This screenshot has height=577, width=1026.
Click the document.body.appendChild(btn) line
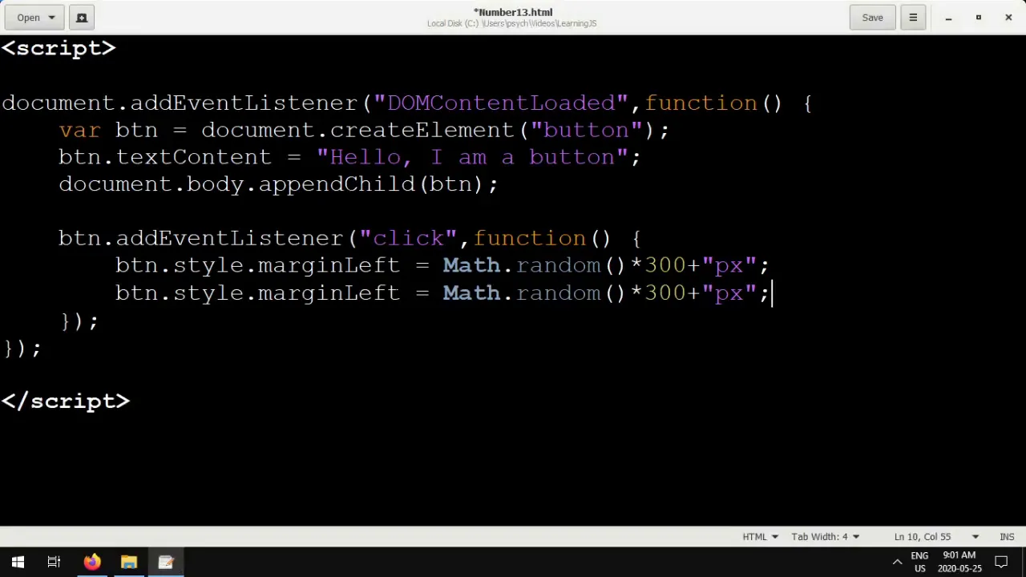pyautogui.click(x=278, y=184)
